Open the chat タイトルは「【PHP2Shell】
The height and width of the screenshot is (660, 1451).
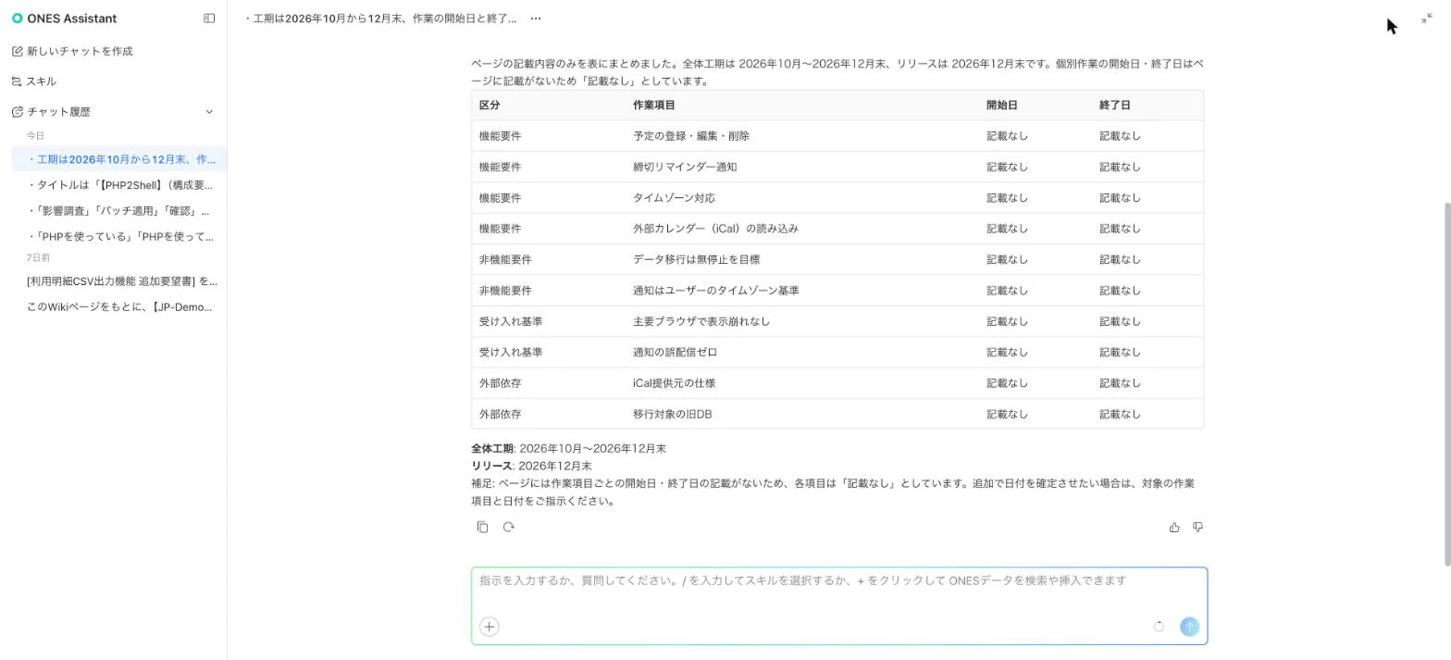(118, 185)
